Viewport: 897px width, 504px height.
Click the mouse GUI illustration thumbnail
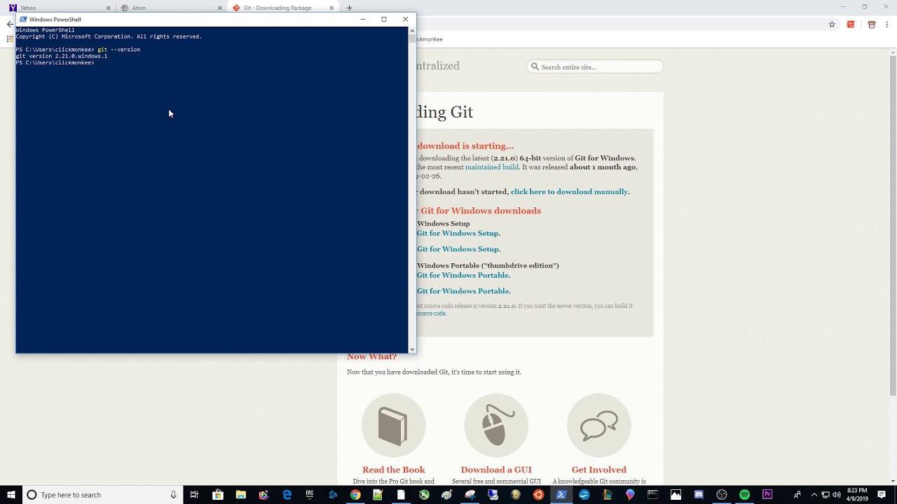pyautogui.click(x=496, y=426)
